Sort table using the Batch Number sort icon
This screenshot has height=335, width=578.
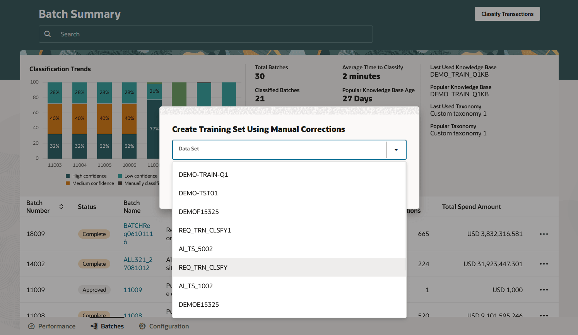(x=61, y=207)
